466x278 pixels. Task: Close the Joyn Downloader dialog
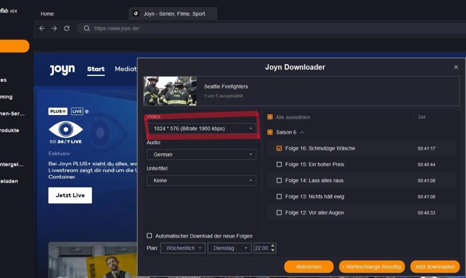pos(456,67)
